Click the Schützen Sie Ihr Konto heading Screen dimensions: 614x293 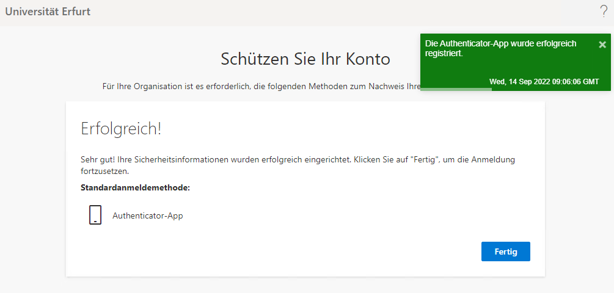pos(305,59)
